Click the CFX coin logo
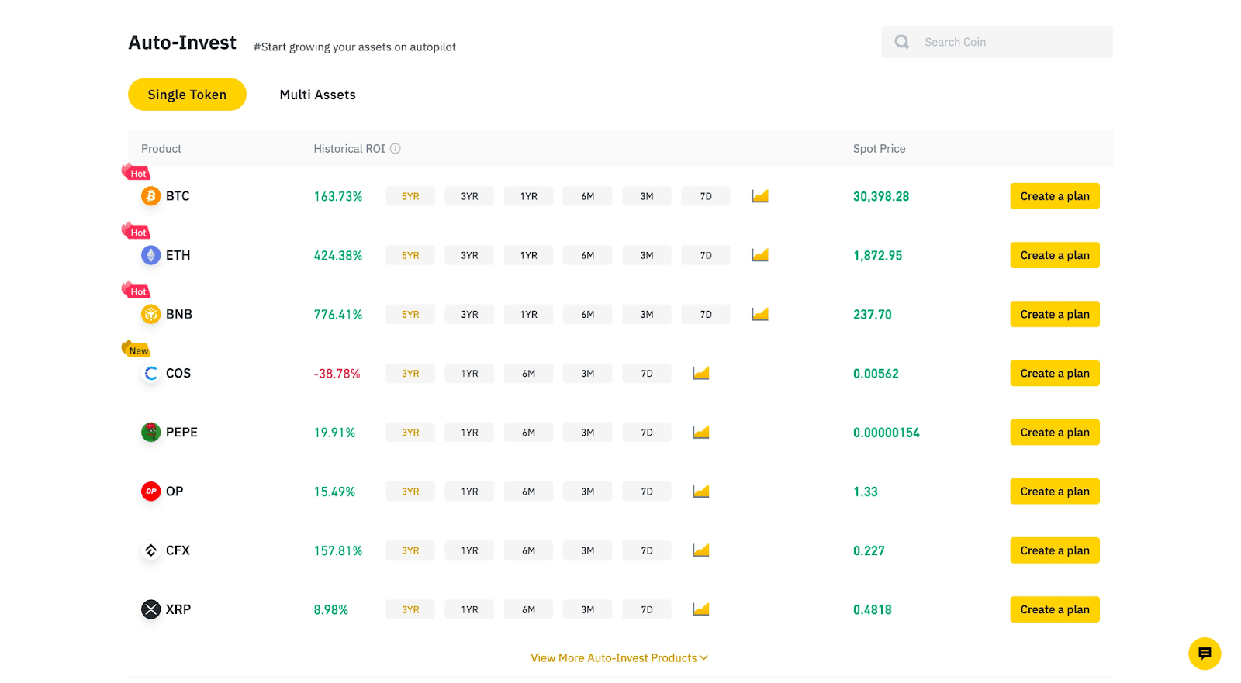 [150, 550]
